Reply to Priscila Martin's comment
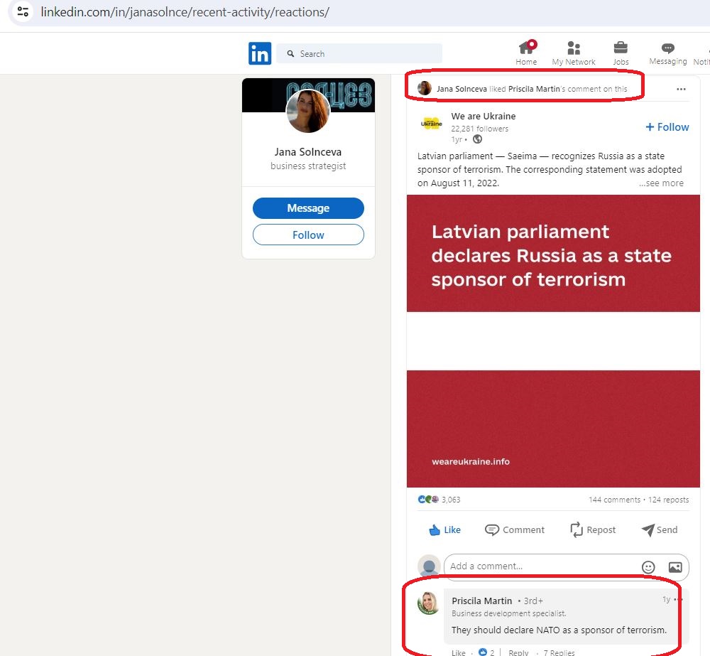This screenshot has width=710, height=656. [x=518, y=652]
